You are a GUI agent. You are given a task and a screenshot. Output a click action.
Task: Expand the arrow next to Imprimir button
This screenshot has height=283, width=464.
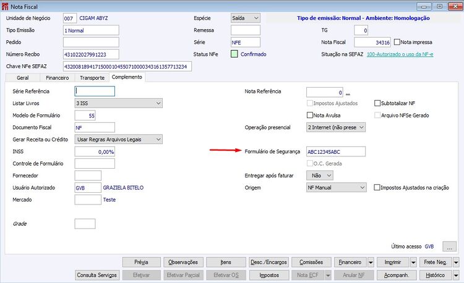pyautogui.click(x=413, y=263)
